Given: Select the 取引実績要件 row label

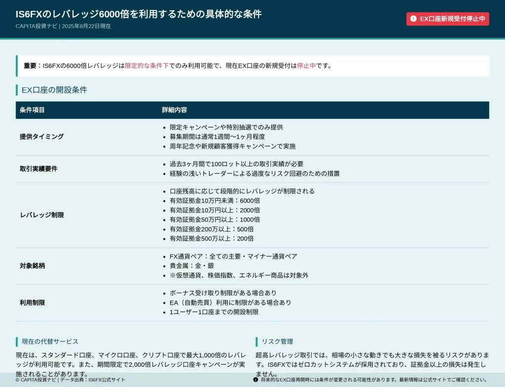Looking at the screenshot, I should tap(38, 169).
